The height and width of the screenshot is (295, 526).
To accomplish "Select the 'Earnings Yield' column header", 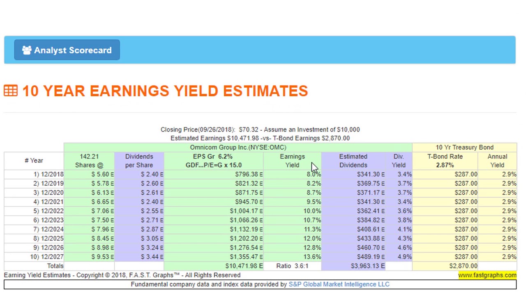I will click(292, 161).
